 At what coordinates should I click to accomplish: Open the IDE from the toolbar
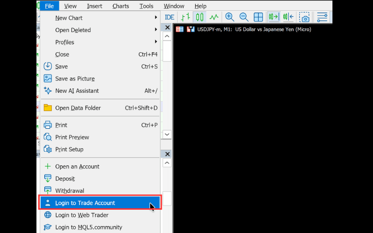pyautogui.click(x=169, y=17)
